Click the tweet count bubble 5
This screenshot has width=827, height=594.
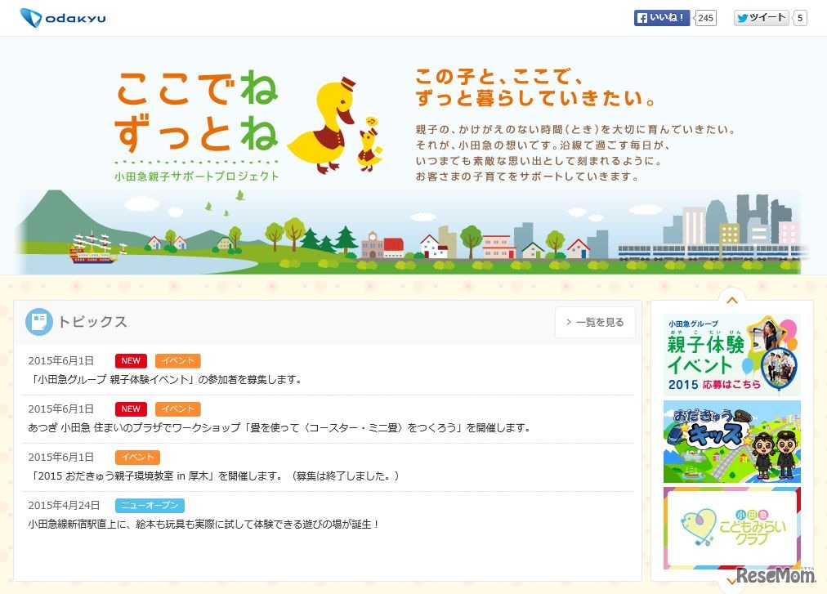[799, 18]
